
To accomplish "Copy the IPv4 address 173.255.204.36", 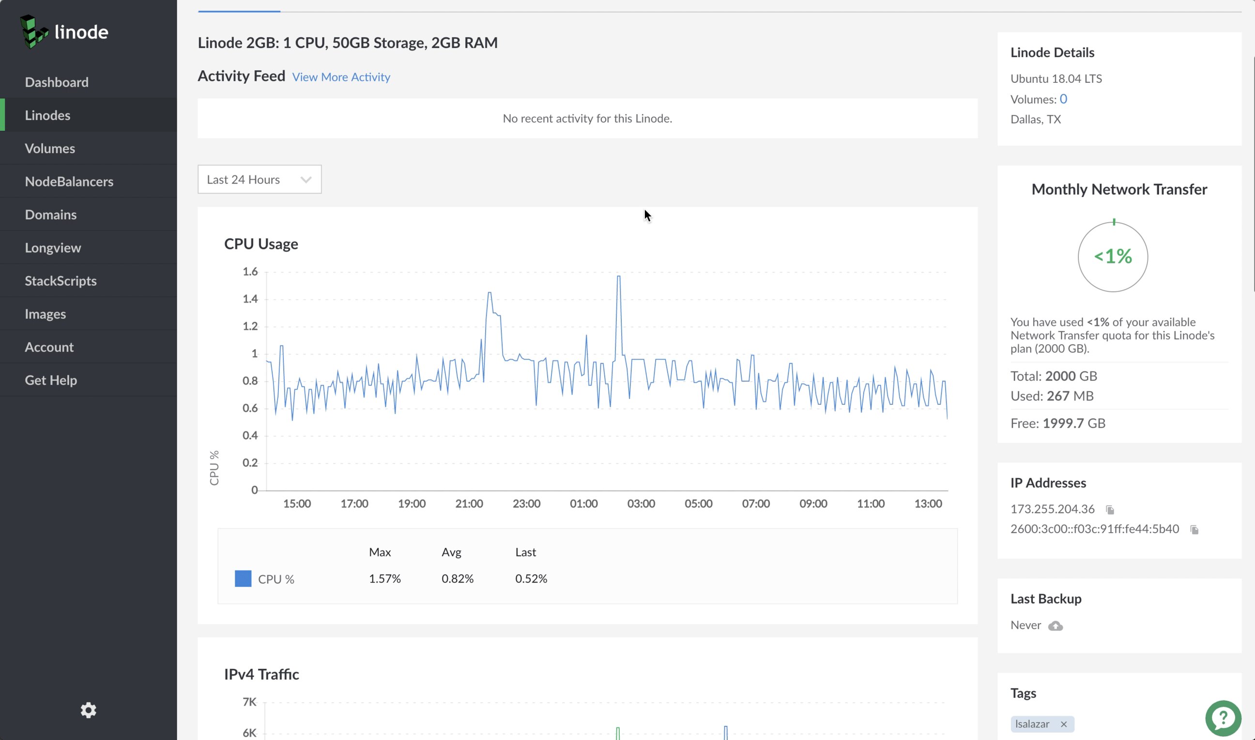I will pyautogui.click(x=1109, y=509).
